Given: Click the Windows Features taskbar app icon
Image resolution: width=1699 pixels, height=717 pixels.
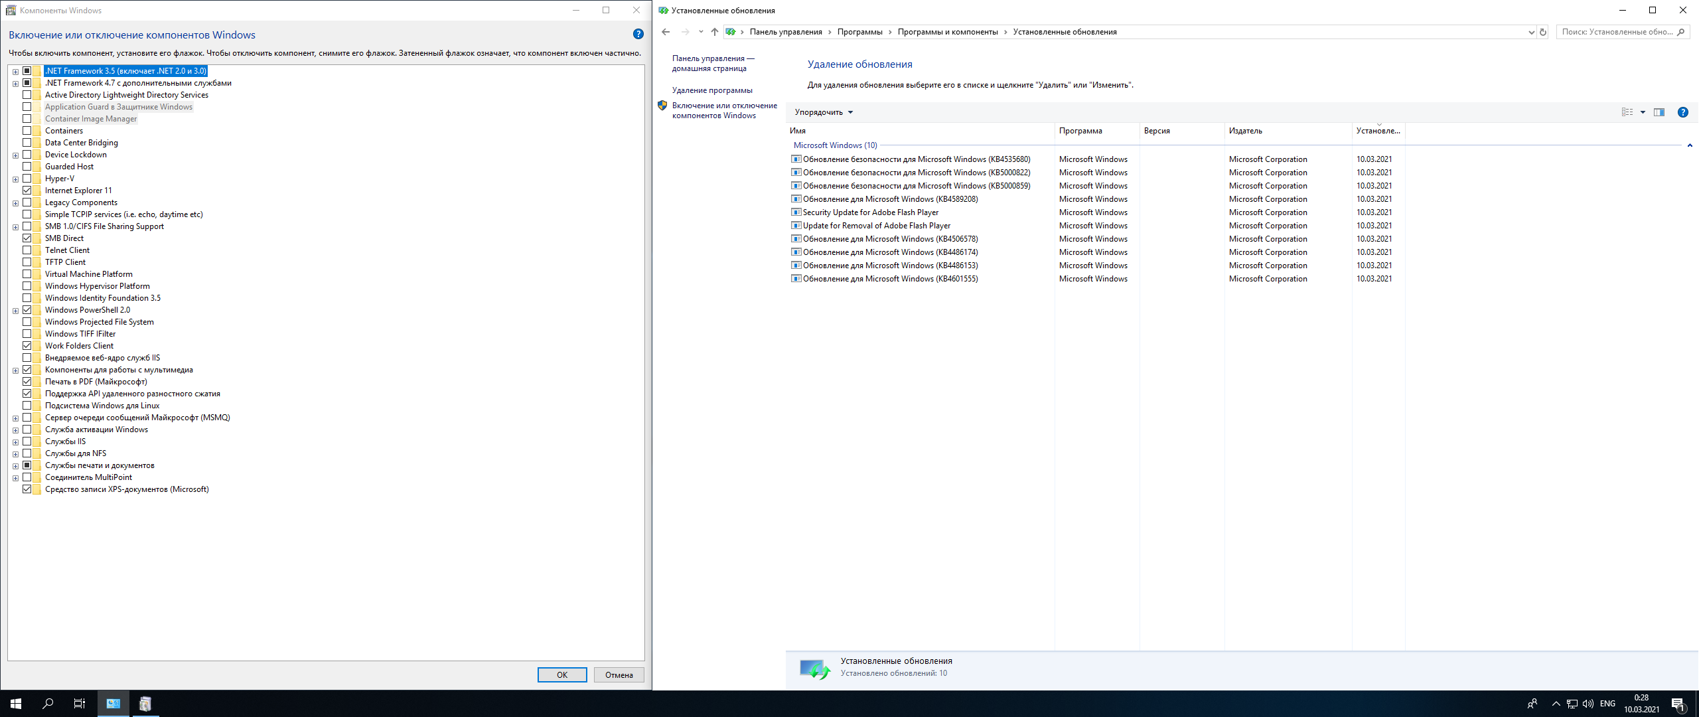Looking at the screenshot, I should point(145,704).
